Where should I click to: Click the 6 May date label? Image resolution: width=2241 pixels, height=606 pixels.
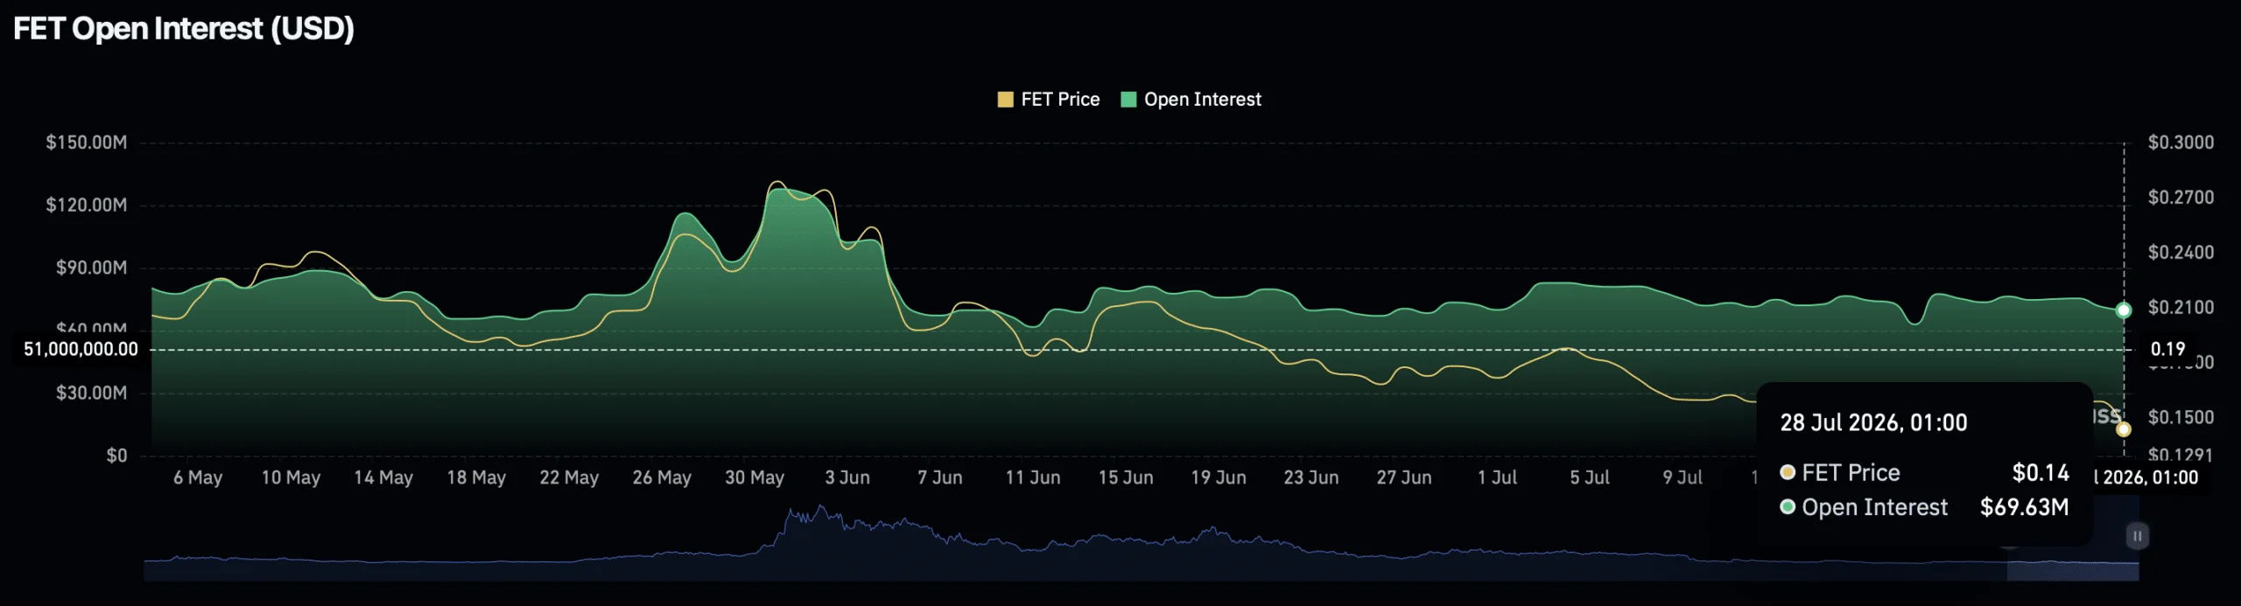(x=198, y=477)
